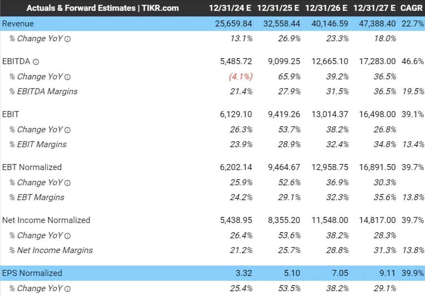Click info icon on Net Income % Change YoY
This screenshot has width=425, height=296.
(x=67, y=236)
